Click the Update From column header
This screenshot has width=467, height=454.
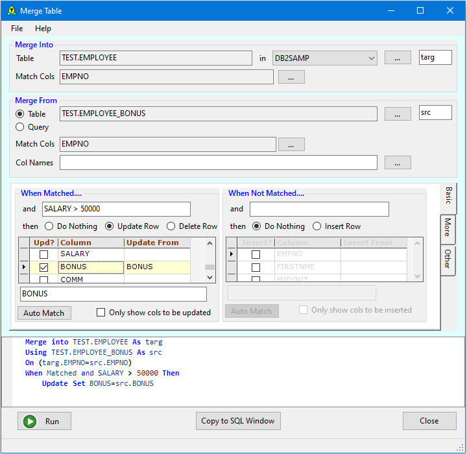pyautogui.click(x=157, y=243)
